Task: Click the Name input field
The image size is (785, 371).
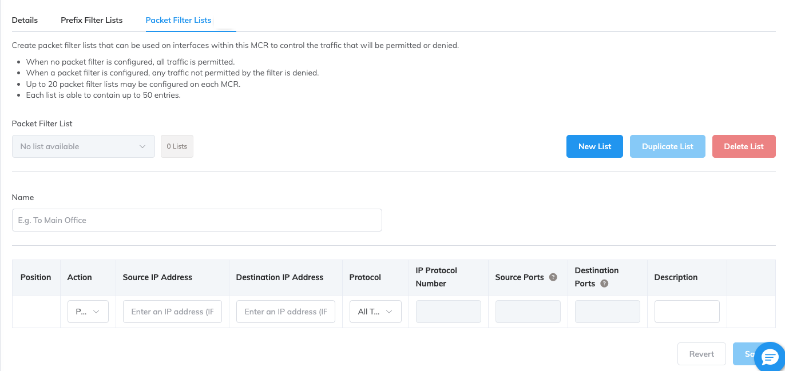Action: click(x=197, y=220)
